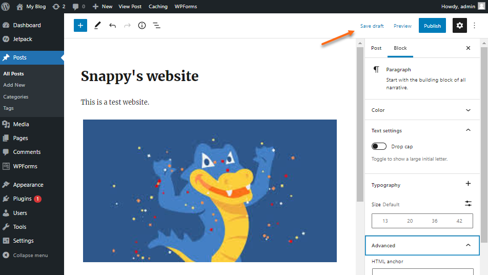
Task: Open the Posts menu item
Action: 32,57
